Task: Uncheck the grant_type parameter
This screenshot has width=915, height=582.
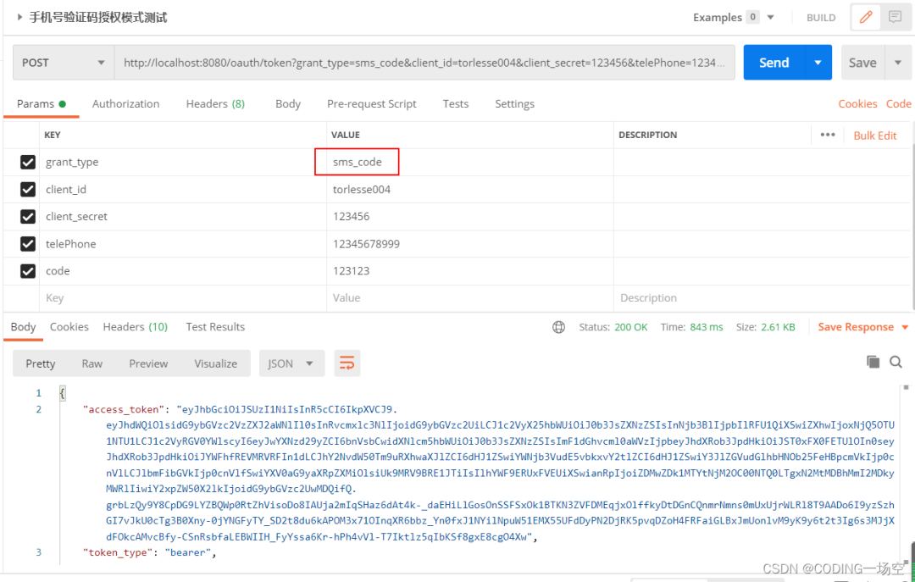Action: (27, 162)
